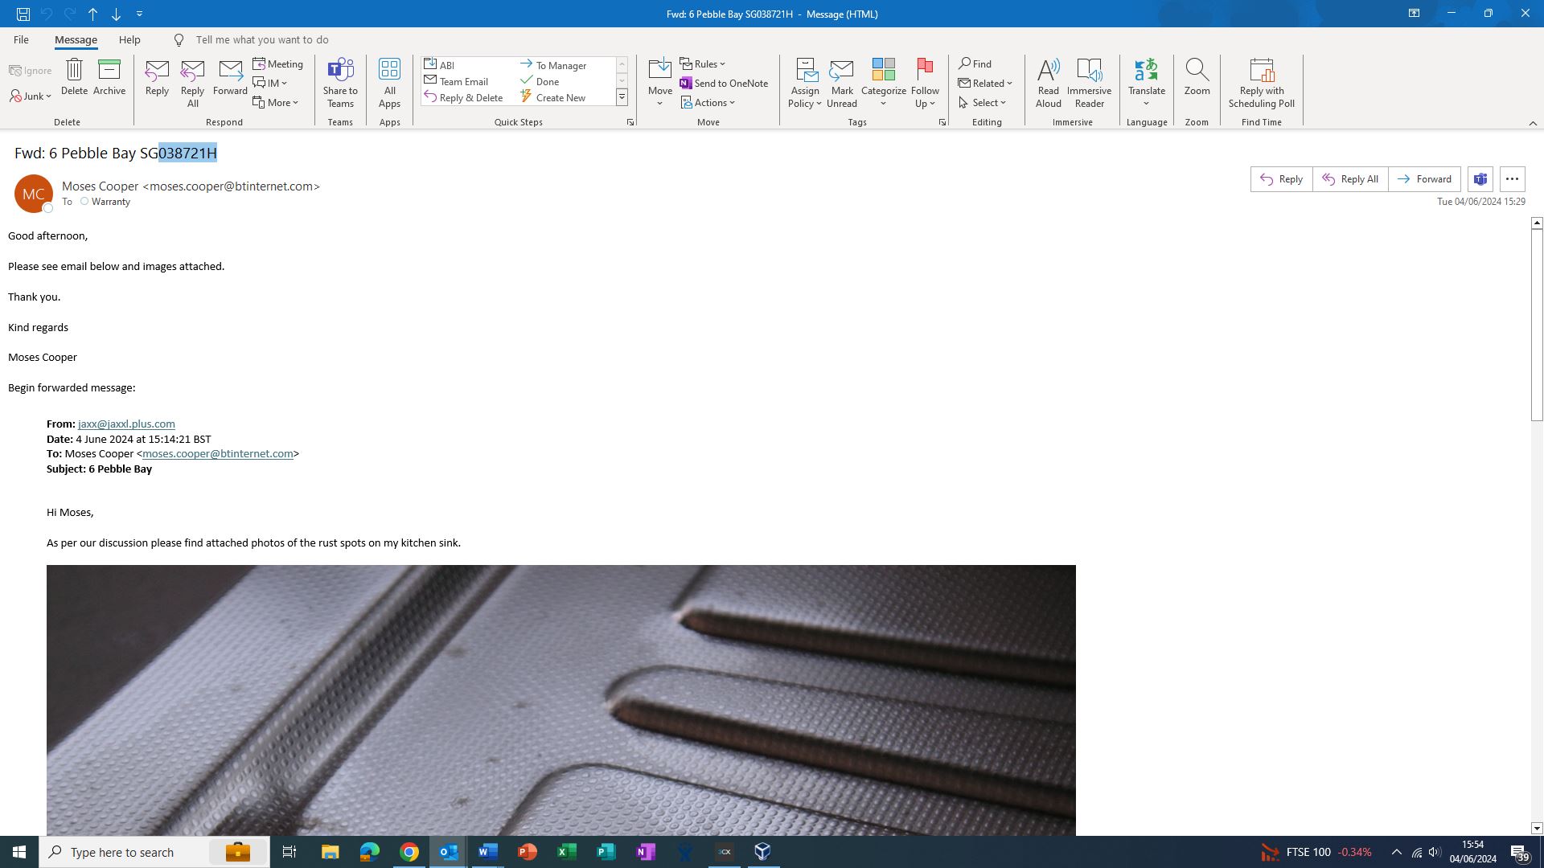Click the Teams icon beside Forward button

(x=1480, y=179)
